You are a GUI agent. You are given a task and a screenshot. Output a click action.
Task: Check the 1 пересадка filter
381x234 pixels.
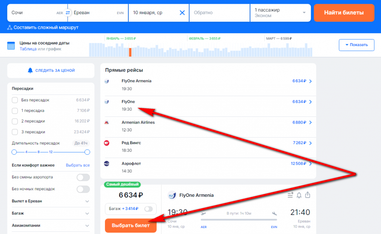15,111
